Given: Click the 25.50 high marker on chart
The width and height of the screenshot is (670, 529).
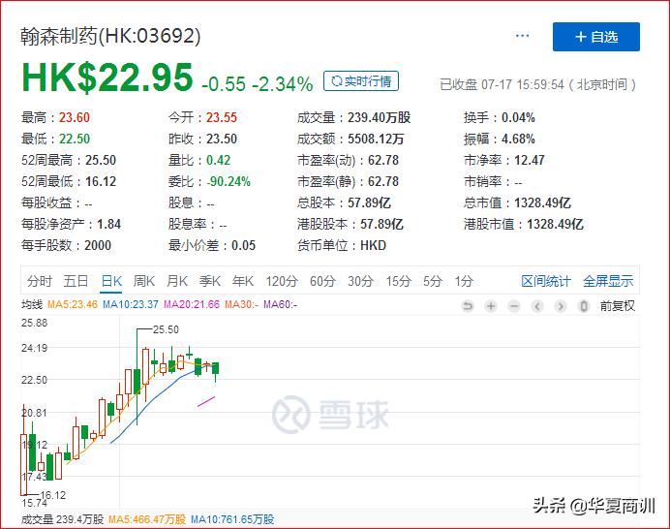Looking at the screenshot, I should click(x=166, y=329).
